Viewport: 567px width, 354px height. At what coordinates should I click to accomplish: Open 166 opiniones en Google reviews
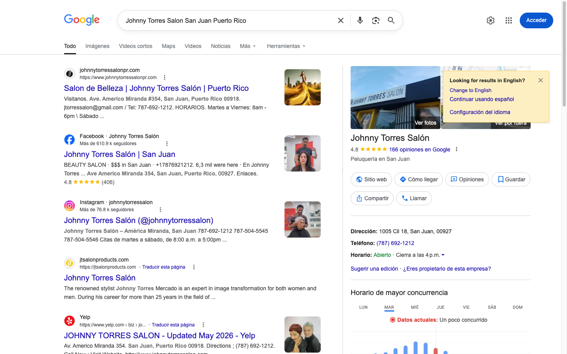(x=419, y=149)
